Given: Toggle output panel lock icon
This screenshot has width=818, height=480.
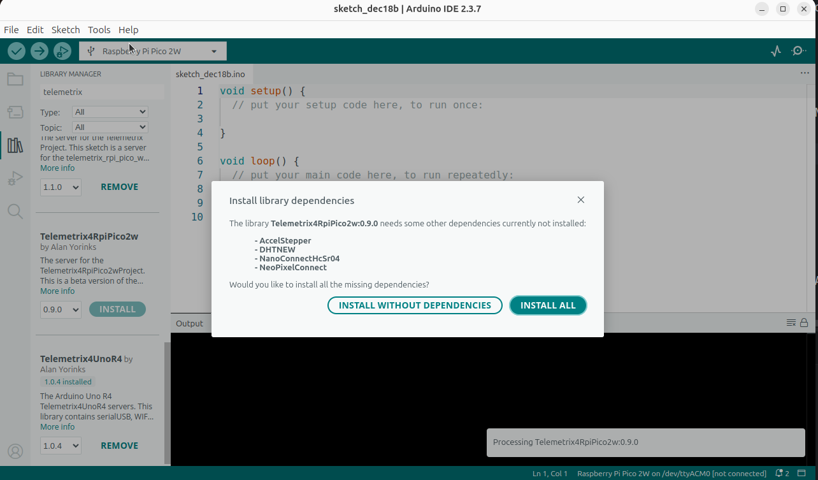Looking at the screenshot, I should pyautogui.click(x=804, y=323).
